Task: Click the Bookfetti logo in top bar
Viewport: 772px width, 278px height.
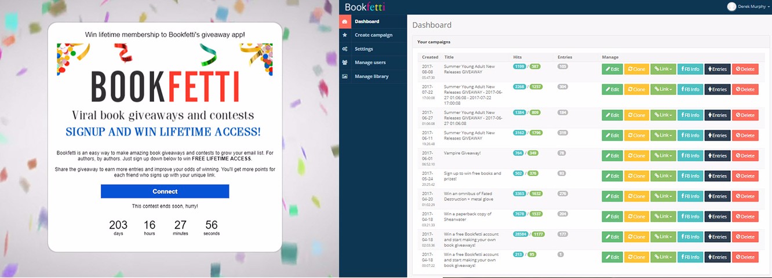Action: 365,7
